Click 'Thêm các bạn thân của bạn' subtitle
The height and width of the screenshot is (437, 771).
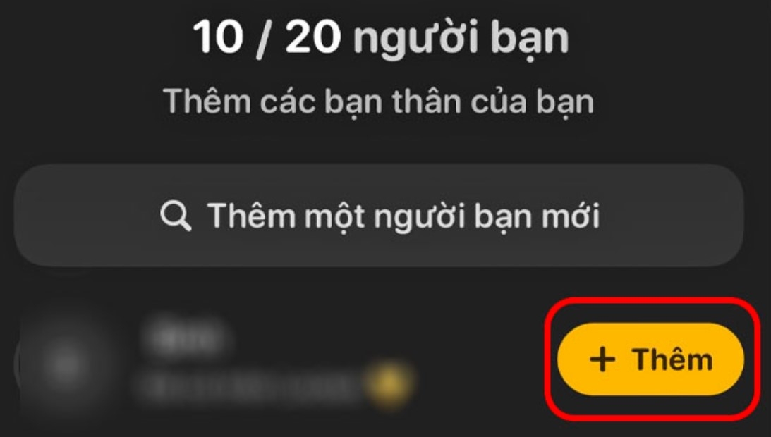pyautogui.click(x=378, y=102)
